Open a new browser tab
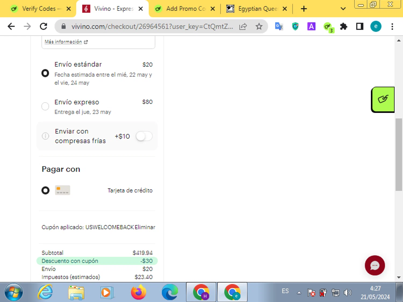The image size is (403, 302). (x=304, y=9)
